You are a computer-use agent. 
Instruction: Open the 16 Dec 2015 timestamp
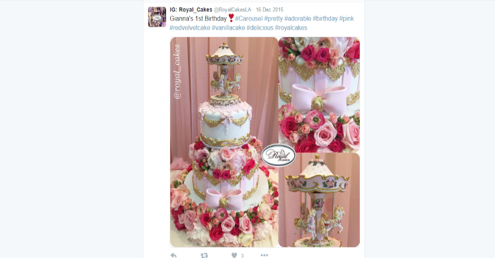pyautogui.click(x=270, y=10)
